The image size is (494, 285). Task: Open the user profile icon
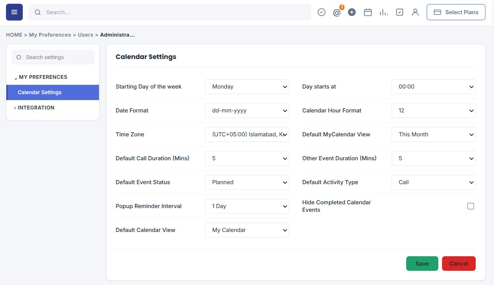click(415, 12)
